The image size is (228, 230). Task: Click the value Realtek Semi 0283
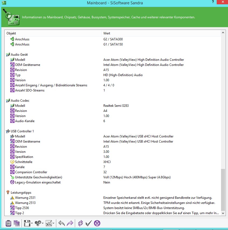pos(116,106)
